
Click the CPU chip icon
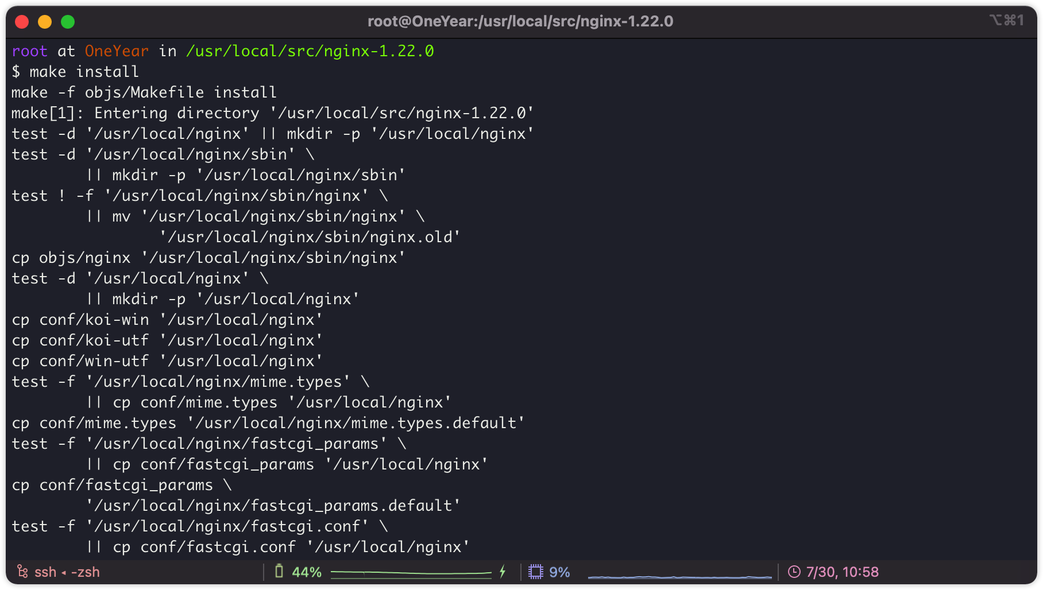(x=535, y=572)
